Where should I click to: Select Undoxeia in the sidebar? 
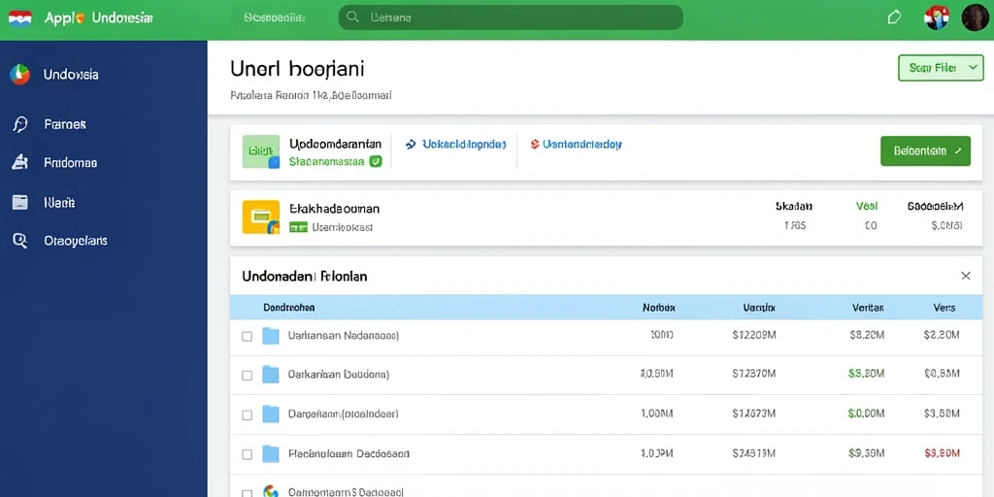(x=71, y=74)
